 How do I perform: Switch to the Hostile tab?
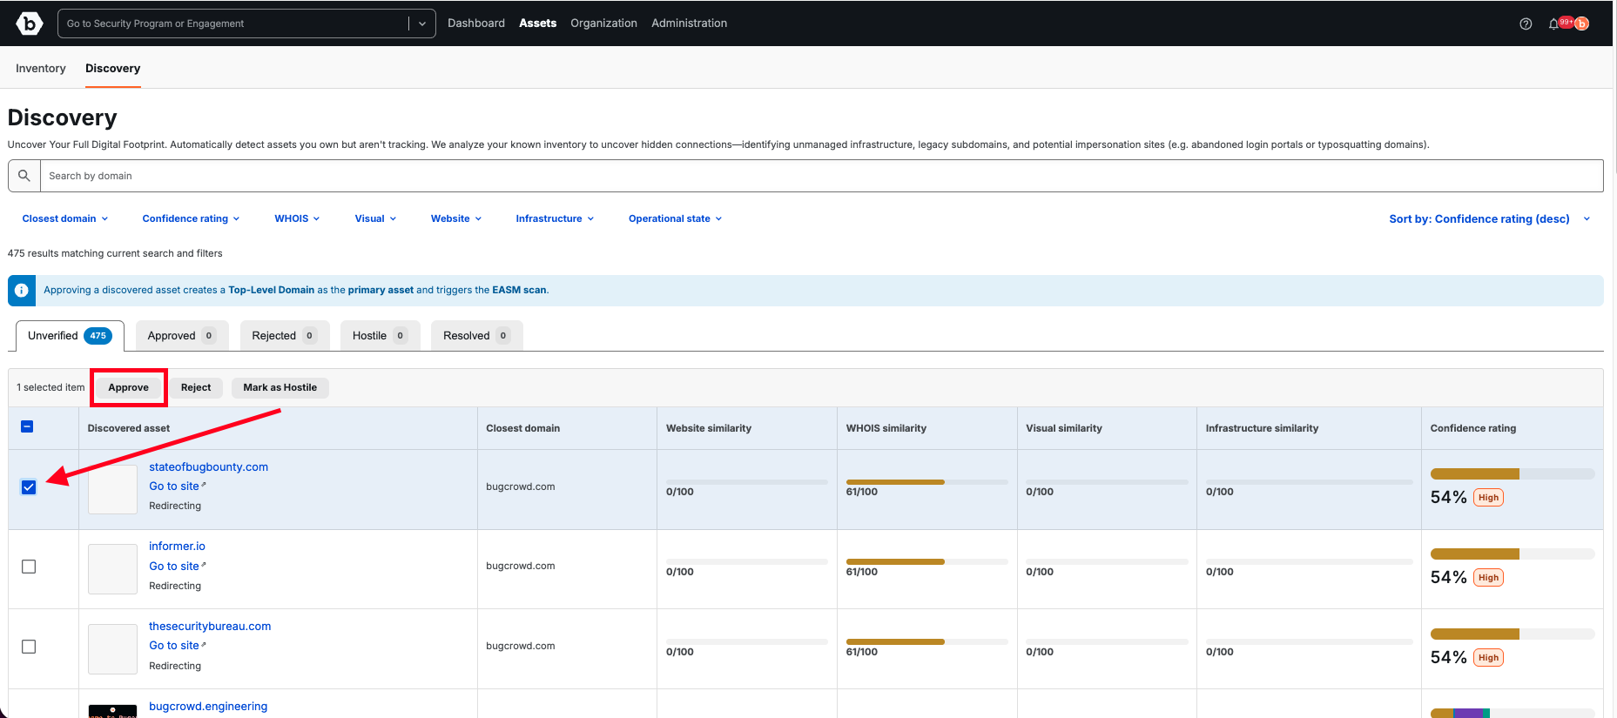380,336
